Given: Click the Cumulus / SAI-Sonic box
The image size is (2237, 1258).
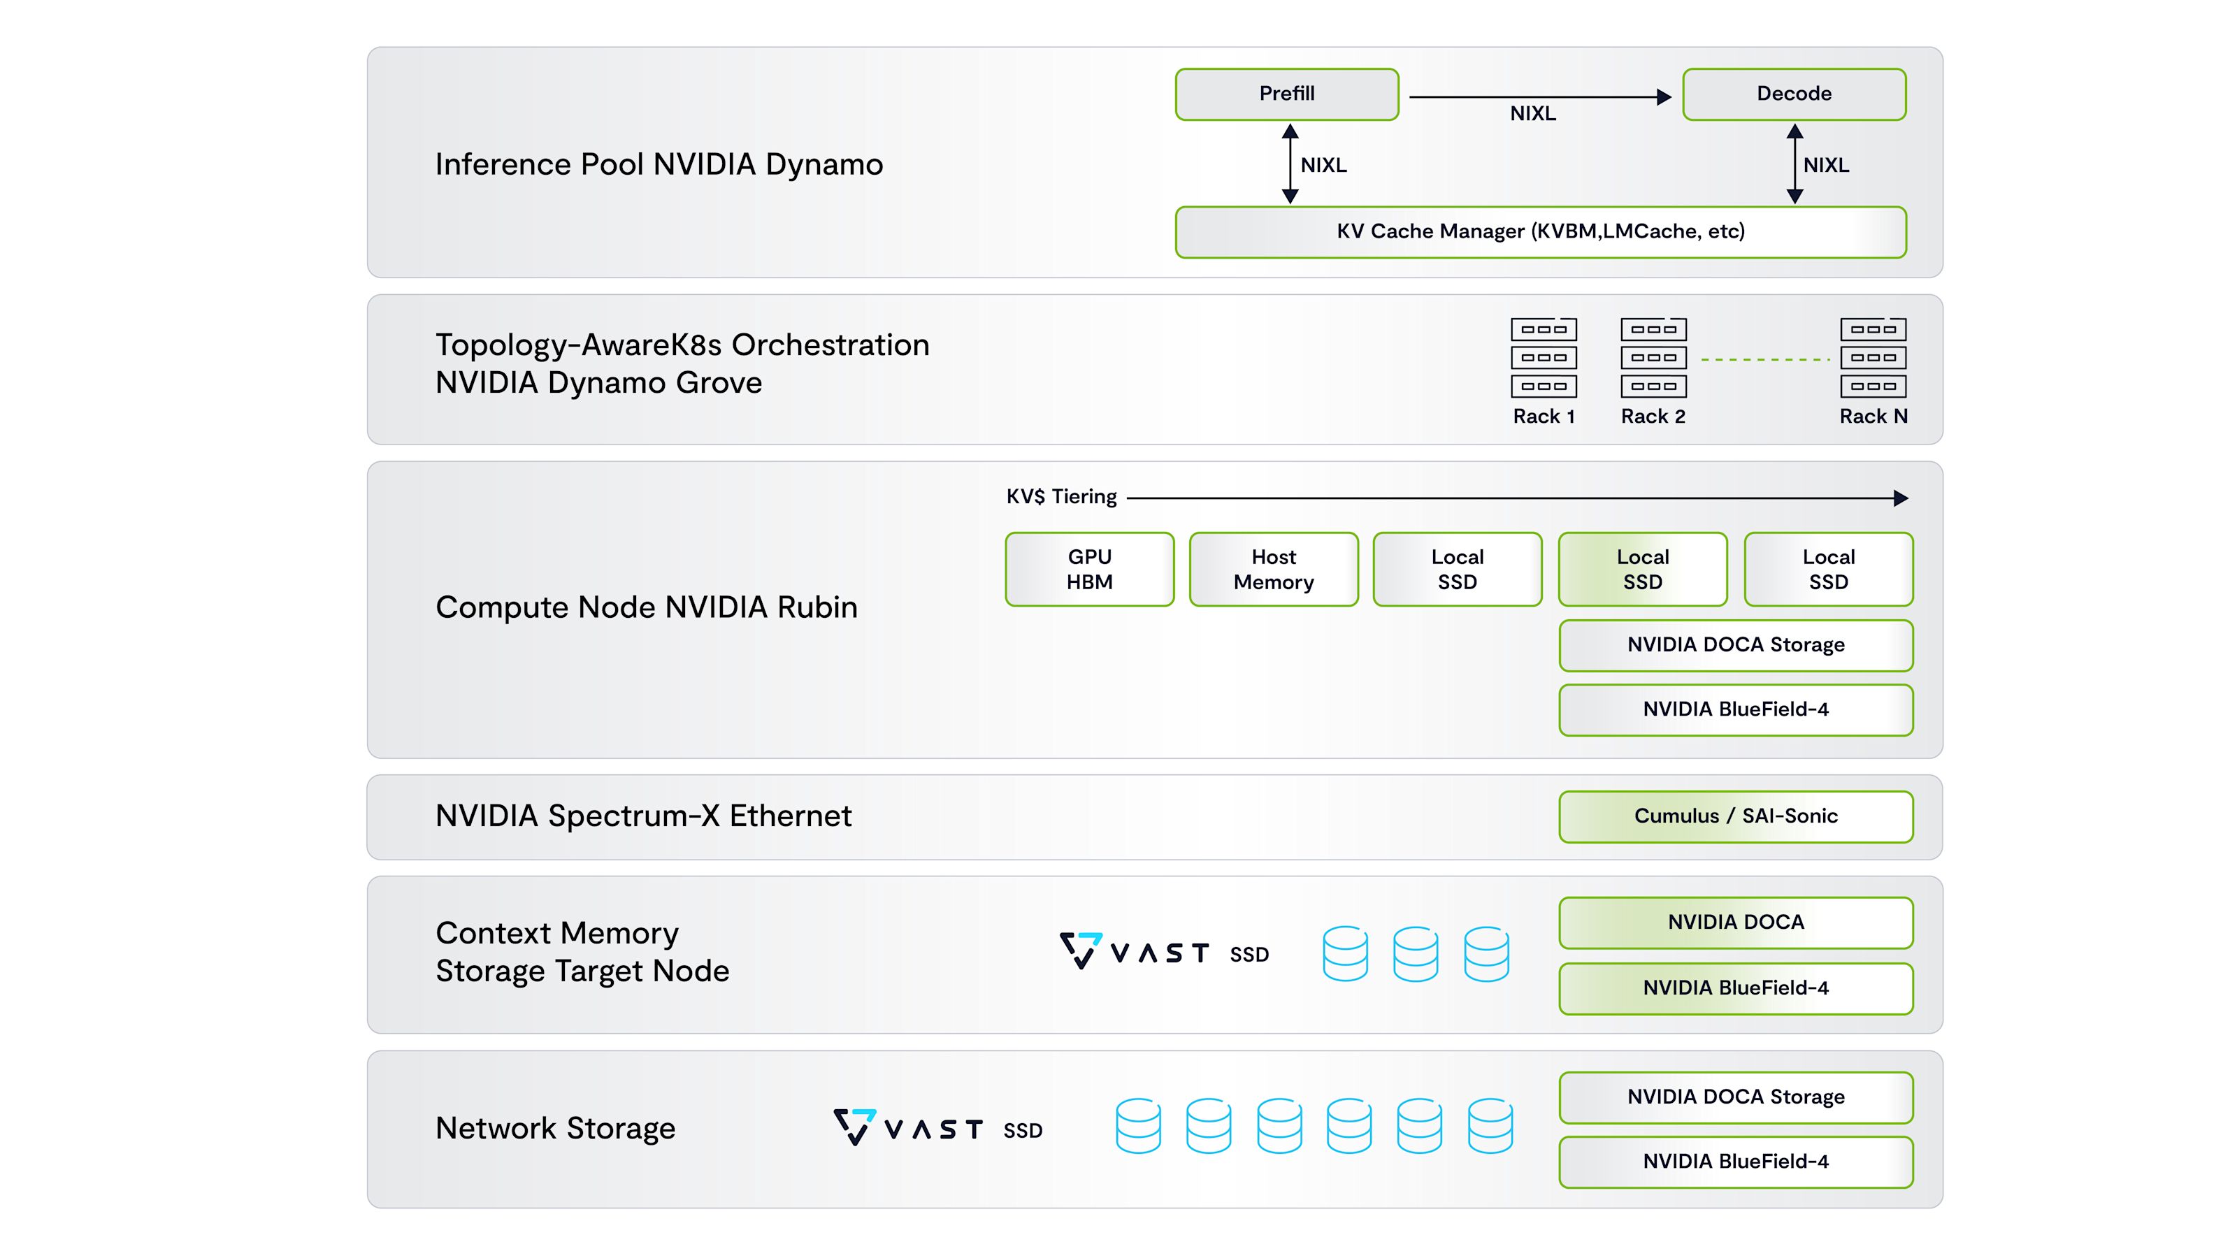Looking at the screenshot, I should click(1736, 816).
